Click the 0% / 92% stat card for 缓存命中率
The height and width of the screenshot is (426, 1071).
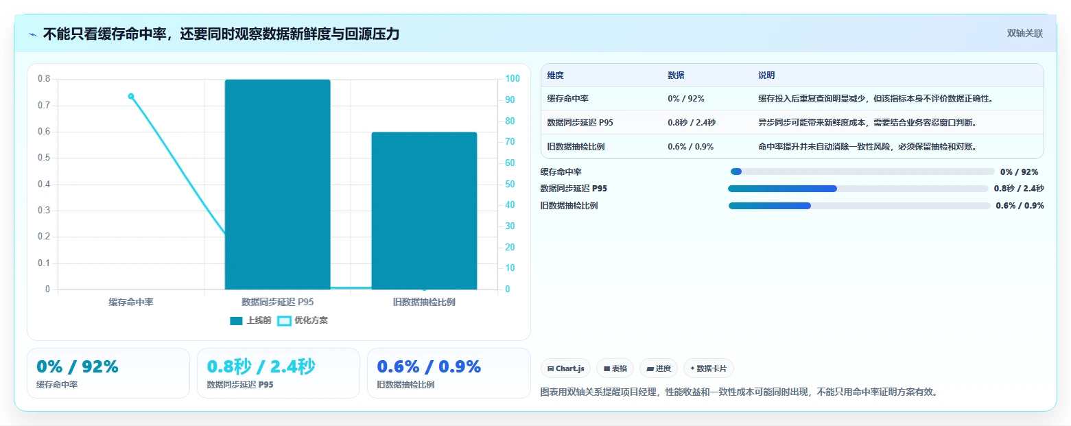[108, 373]
